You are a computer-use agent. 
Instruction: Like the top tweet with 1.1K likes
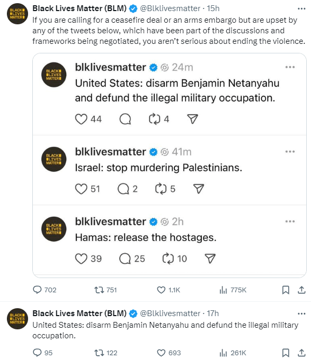[x=161, y=290]
